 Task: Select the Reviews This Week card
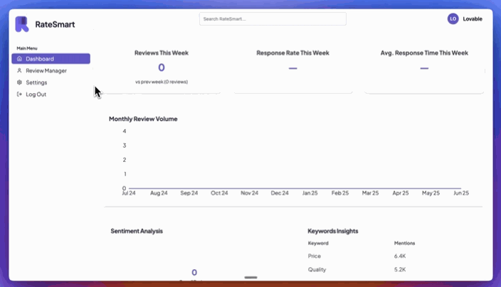tap(162, 67)
